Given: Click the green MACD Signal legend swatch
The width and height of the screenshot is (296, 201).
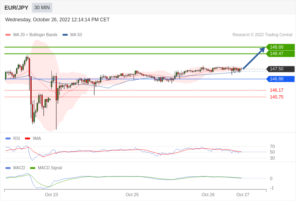Looking at the screenshot, I should tap(32, 168).
